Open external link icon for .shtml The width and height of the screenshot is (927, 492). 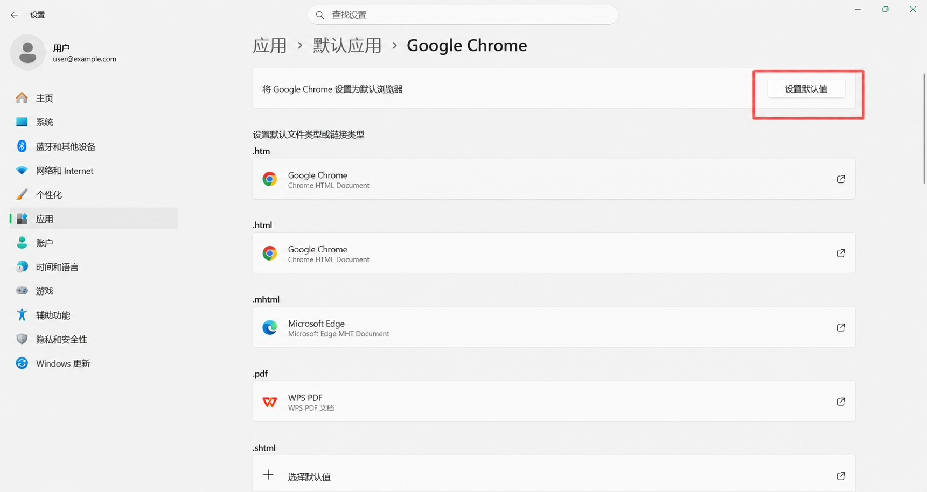[x=841, y=476]
